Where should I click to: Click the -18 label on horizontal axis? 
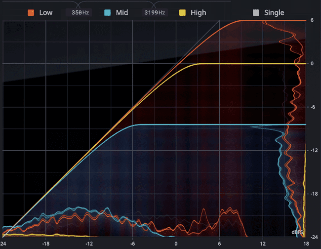(46, 244)
